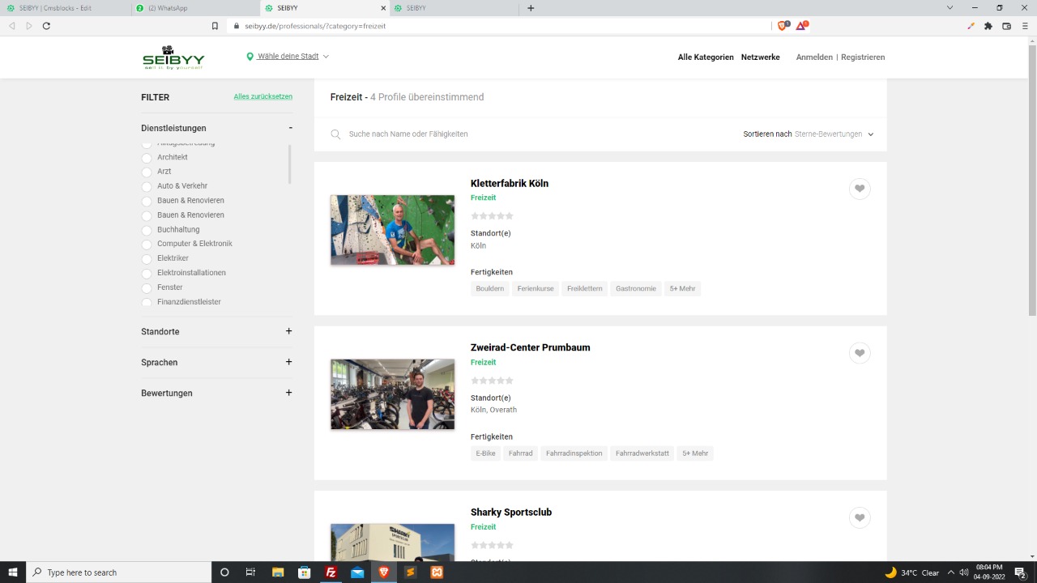Viewport: 1037px width, 583px height.
Task: Open the Alle Kategorien menu
Action: click(x=706, y=57)
